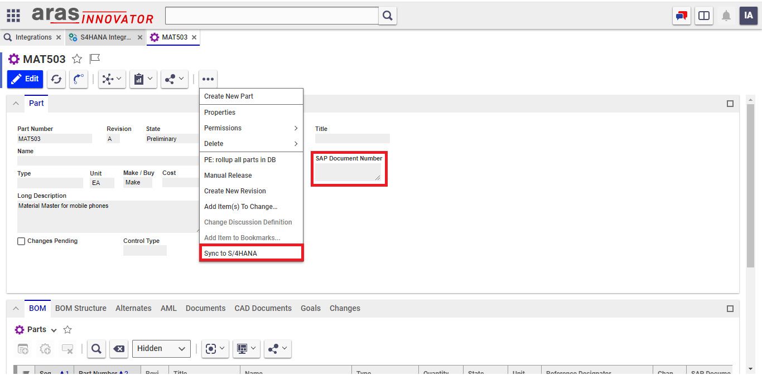Open the Hidden search mode dropdown
Image resolution: width=762 pixels, height=380 pixels.
(161, 349)
